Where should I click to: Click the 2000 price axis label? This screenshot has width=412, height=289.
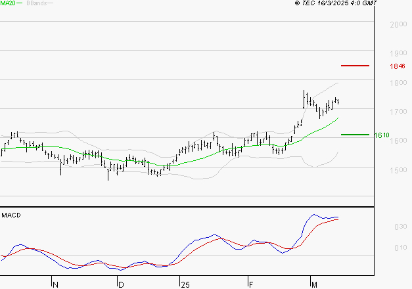click(x=398, y=25)
